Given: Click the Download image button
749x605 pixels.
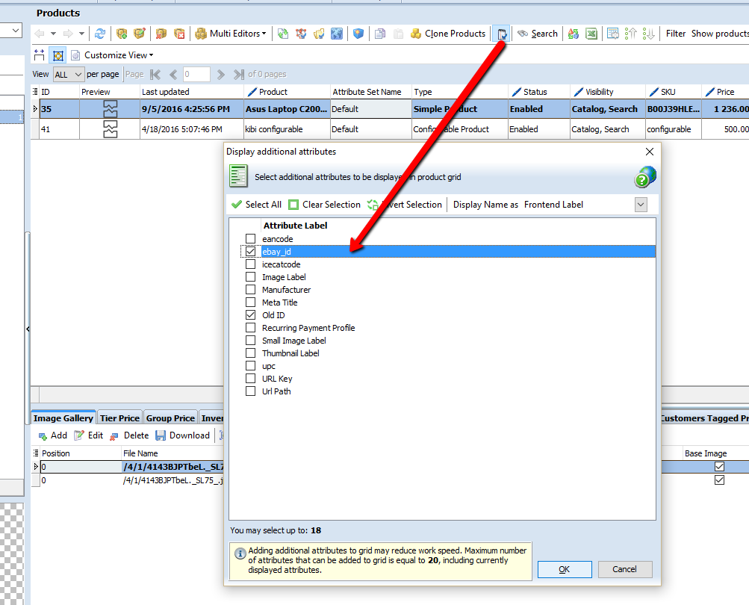Looking at the screenshot, I should tap(183, 435).
